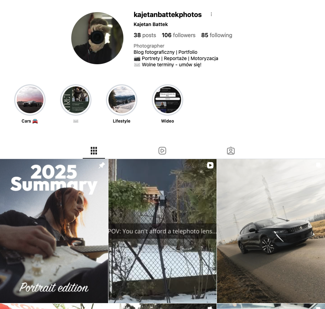View the profile picture
This screenshot has width=325, height=309.
coord(97,38)
